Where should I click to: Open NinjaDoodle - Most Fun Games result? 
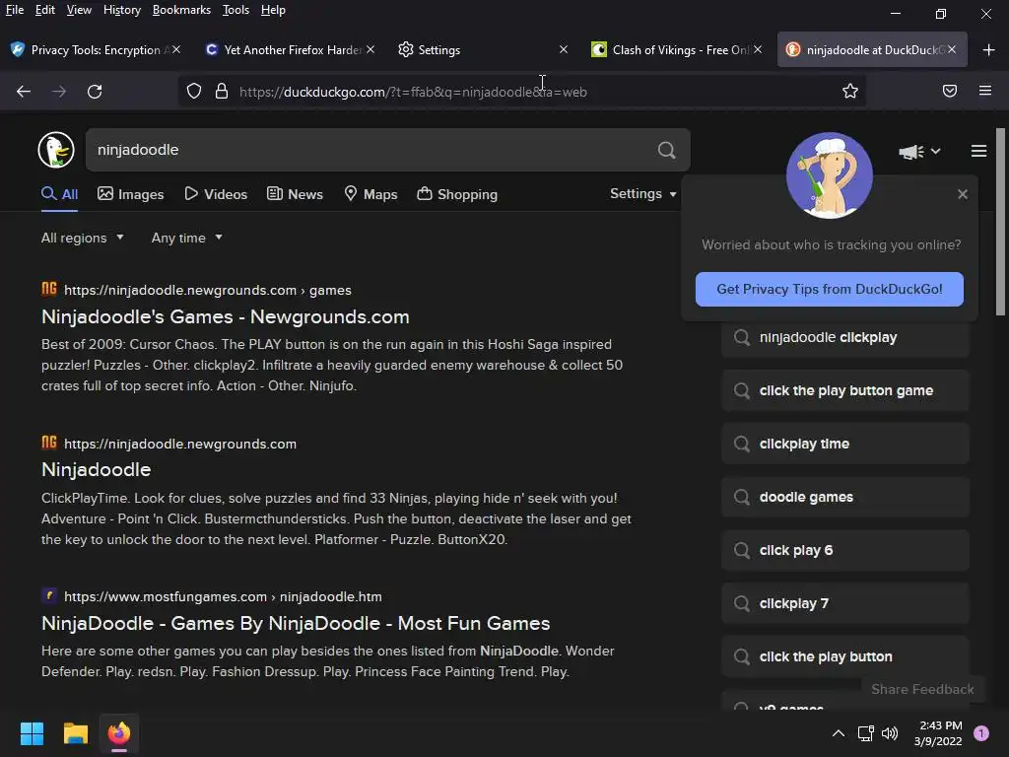pos(296,624)
